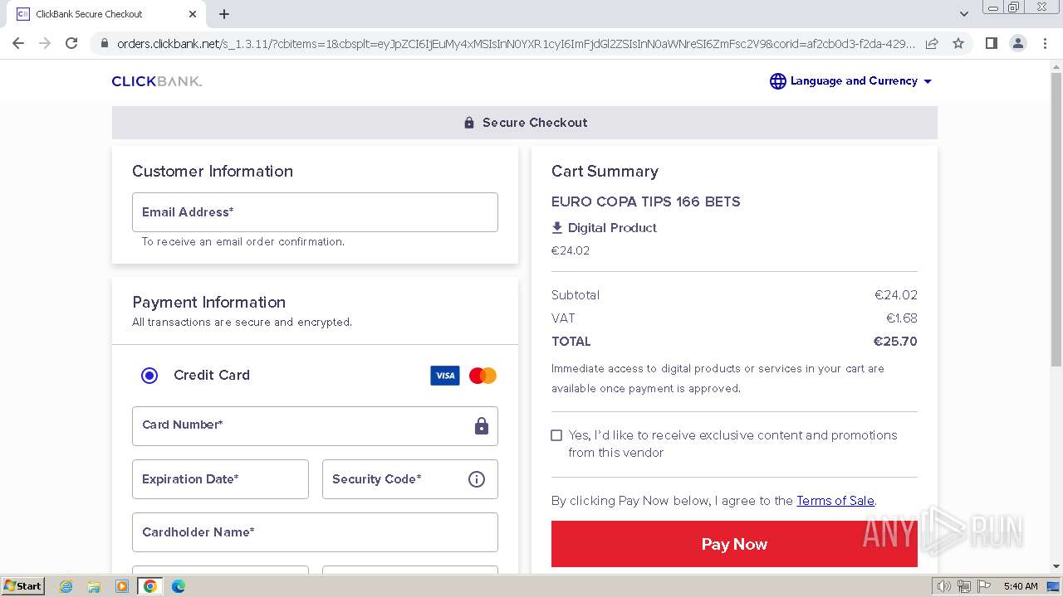Open the Chrome profile avatar icon
This screenshot has width=1063, height=597.
1017,43
